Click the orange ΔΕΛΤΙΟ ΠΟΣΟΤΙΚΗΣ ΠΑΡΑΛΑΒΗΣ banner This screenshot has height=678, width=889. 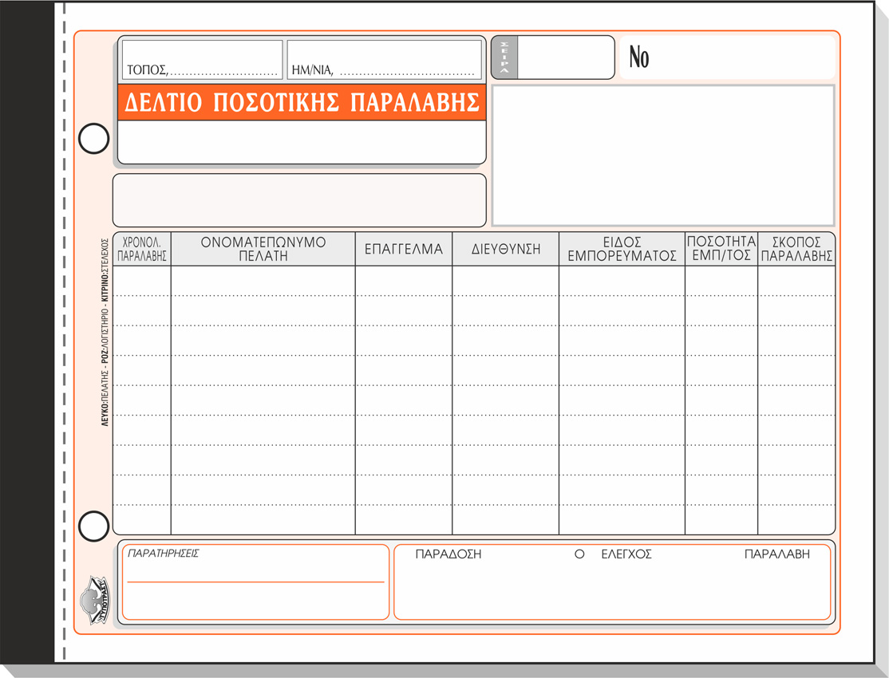point(302,102)
